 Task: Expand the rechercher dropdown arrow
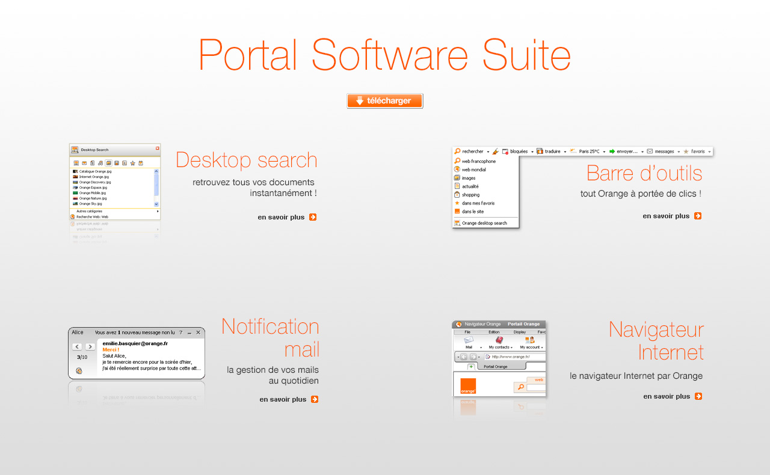[488, 152]
